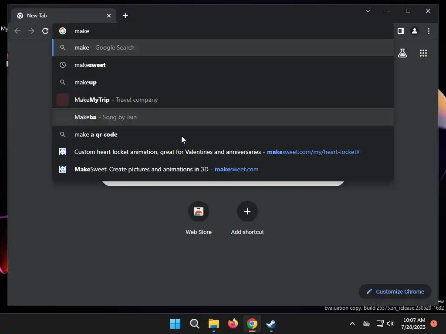Viewport: 446px width, 334px height.
Task: Click the address bar containing 'make'
Action: click(x=223, y=31)
